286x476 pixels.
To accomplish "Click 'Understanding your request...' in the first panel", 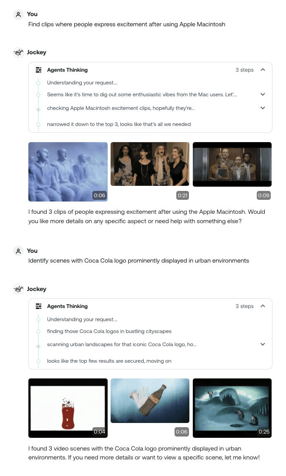I will point(82,83).
